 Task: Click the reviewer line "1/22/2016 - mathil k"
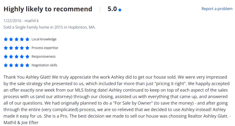click(21, 21)
